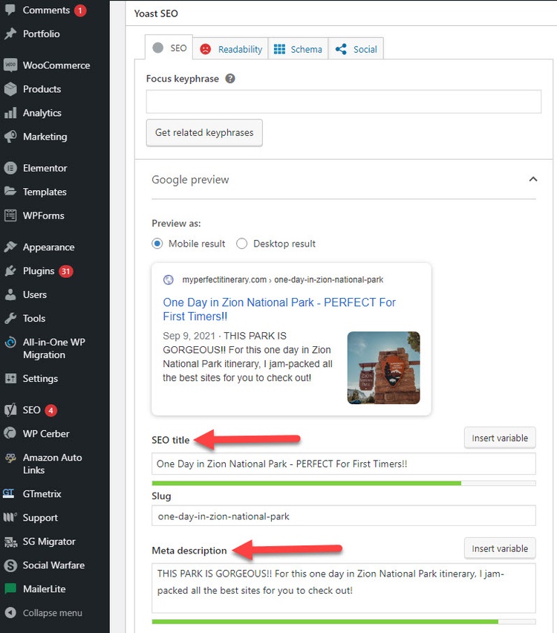Viewport: 557px width, 633px height.
Task: Click the Focus keyphrase input field
Action: pos(343,101)
